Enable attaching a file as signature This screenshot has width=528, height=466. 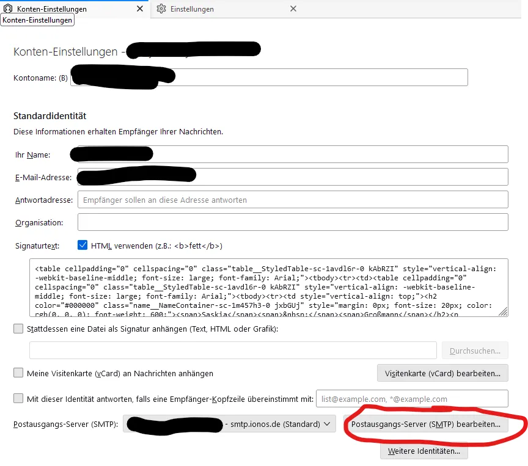coord(18,329)
